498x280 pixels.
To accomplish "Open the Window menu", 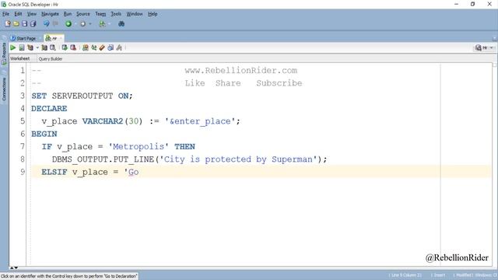I will pyautogui.click(x=135, y=14).
